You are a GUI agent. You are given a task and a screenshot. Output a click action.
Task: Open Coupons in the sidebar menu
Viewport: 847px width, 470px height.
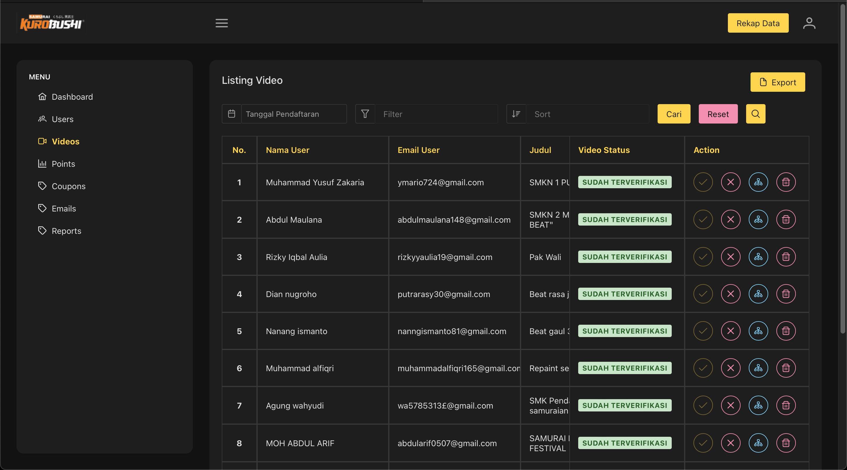tap(61, 186)
